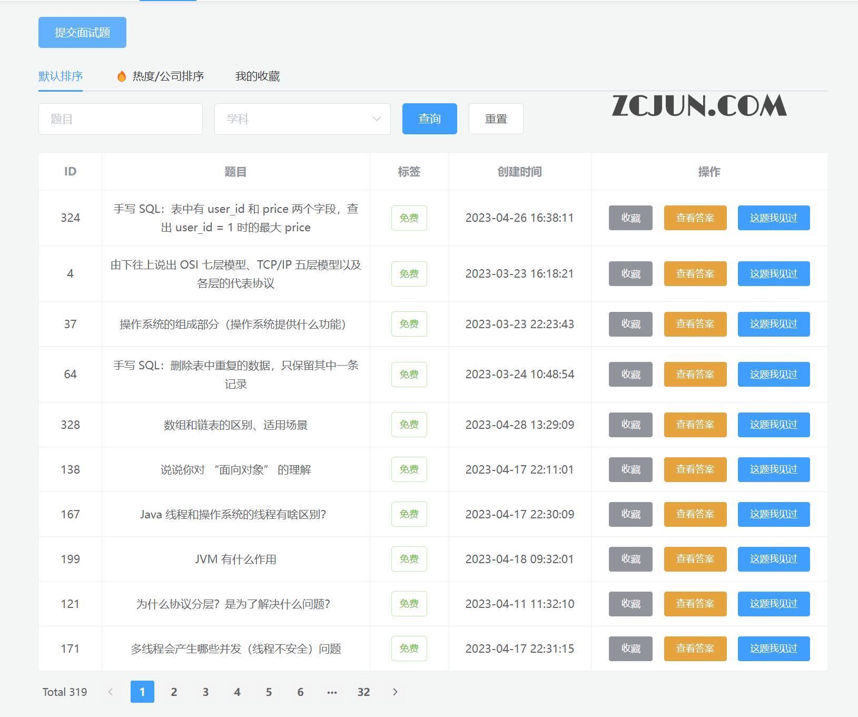
Task: Click the 题目 search input field
Action: coord(120,119)
